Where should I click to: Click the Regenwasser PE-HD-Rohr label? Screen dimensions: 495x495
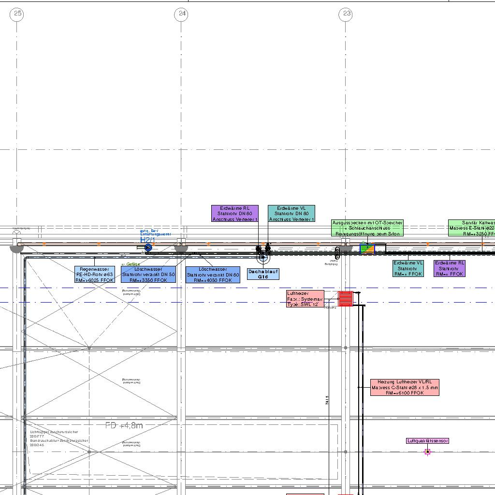point(95,275)
